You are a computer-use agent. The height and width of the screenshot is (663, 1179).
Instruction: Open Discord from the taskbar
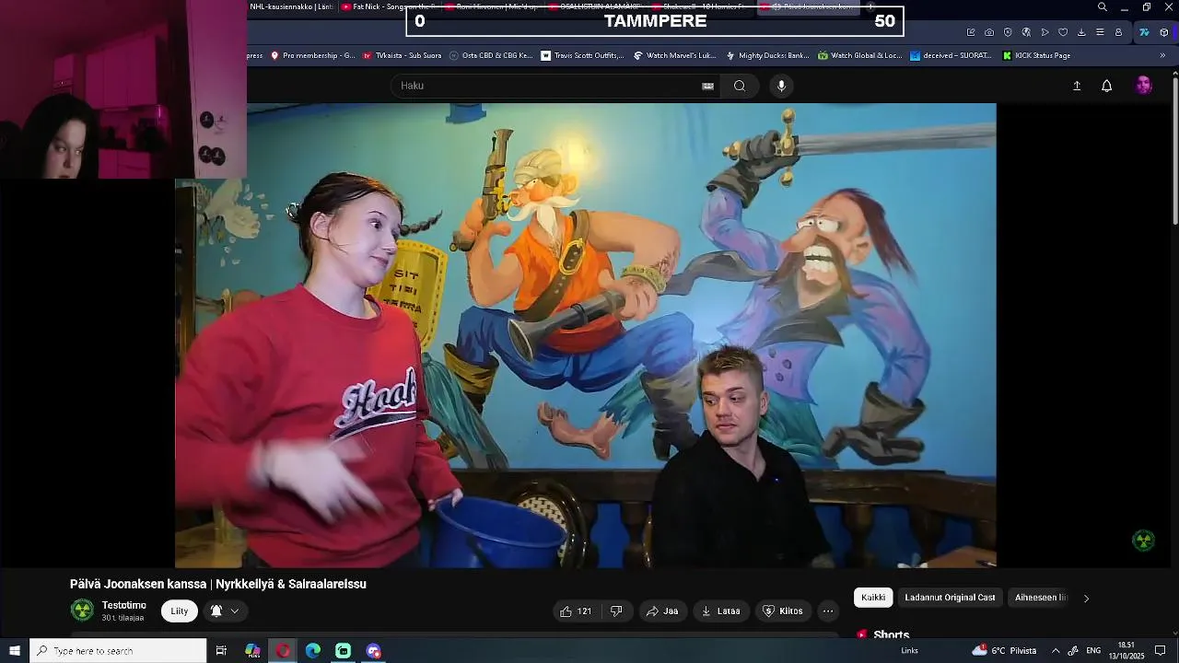tap(373, 651)
